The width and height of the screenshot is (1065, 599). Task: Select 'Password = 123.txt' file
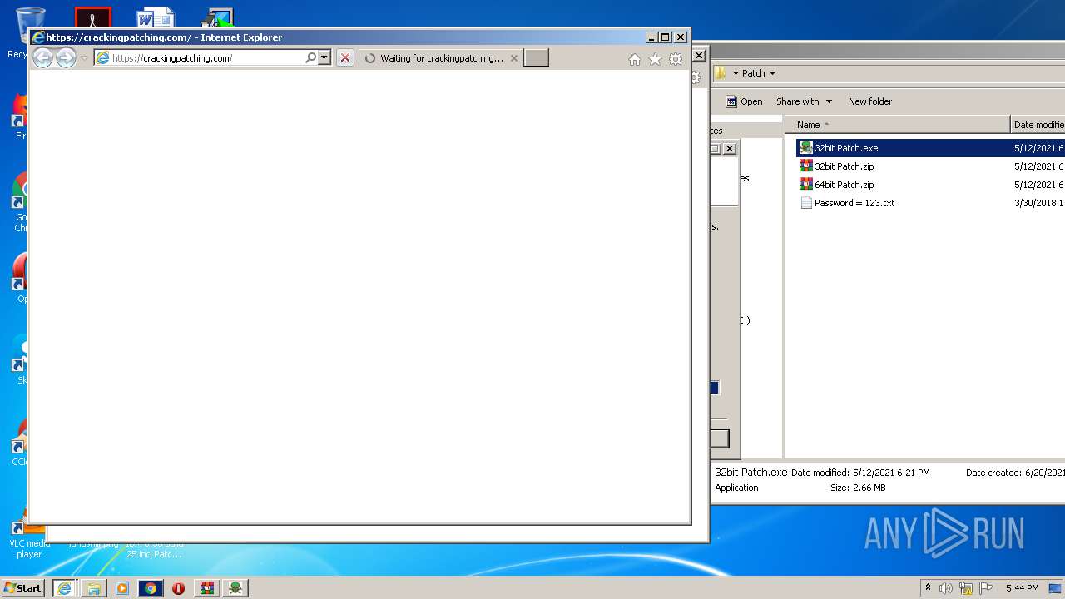[x=854, y=203]
